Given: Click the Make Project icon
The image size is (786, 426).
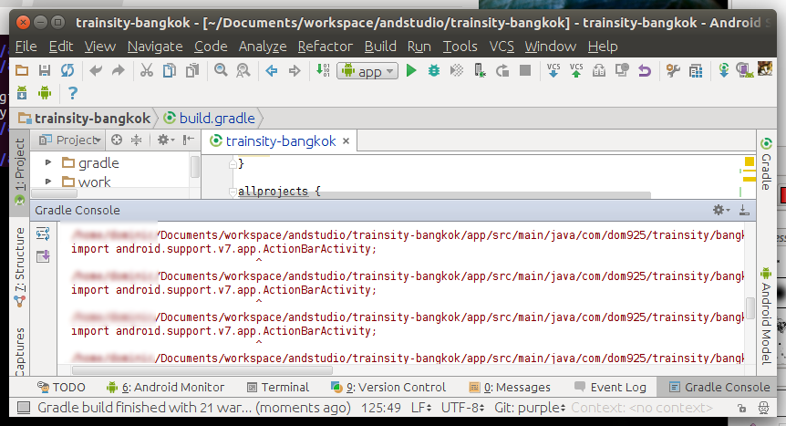Looking at the screenshot, I should coord(323,70).
